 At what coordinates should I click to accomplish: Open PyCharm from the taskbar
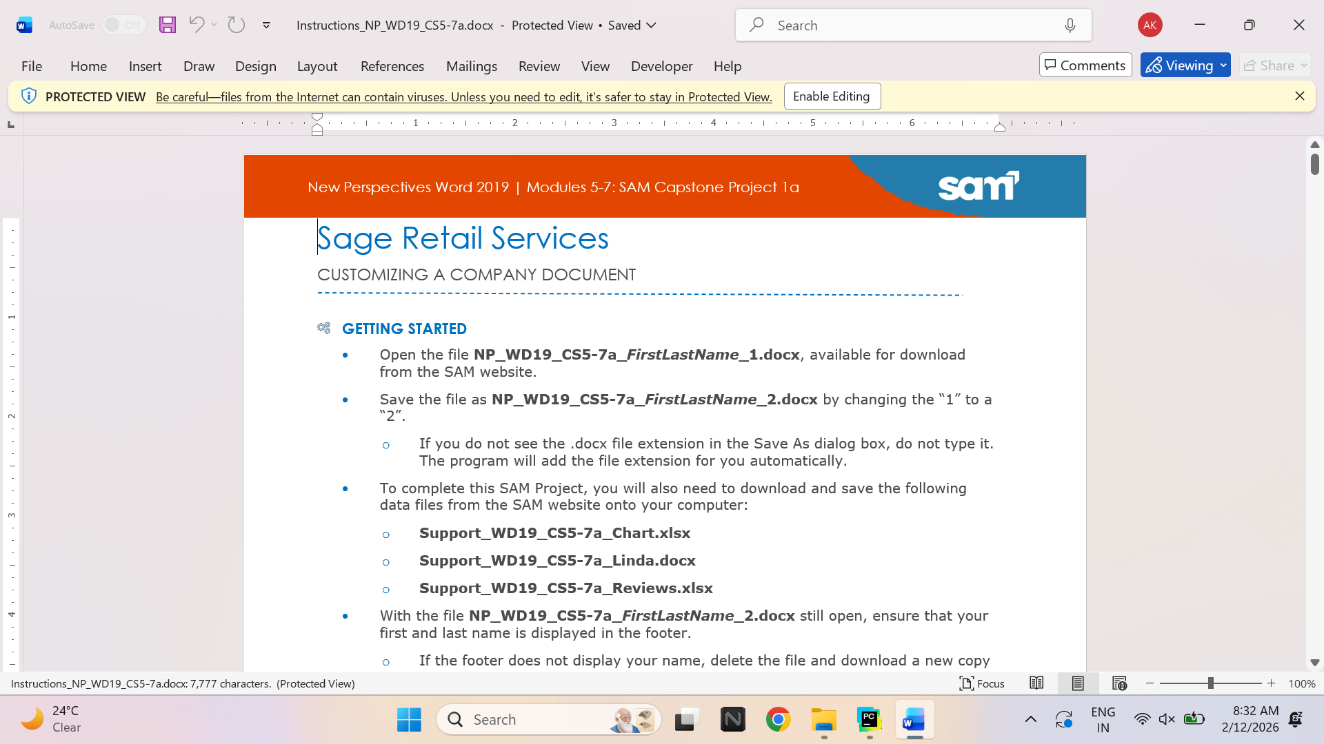[x=870, y=720]
